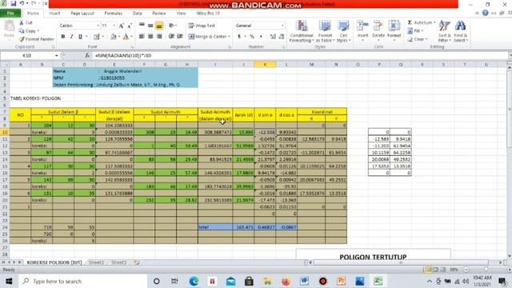Viewport: 512px width, 288px height.
Task: Open the File tab
Action: 10,14
